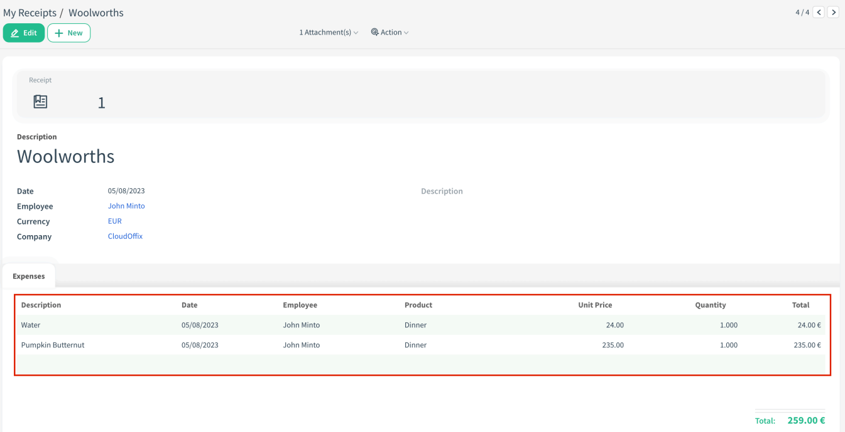Sort by Quantity column header
This screenshot has width=845, height=432.
(710, 305)
